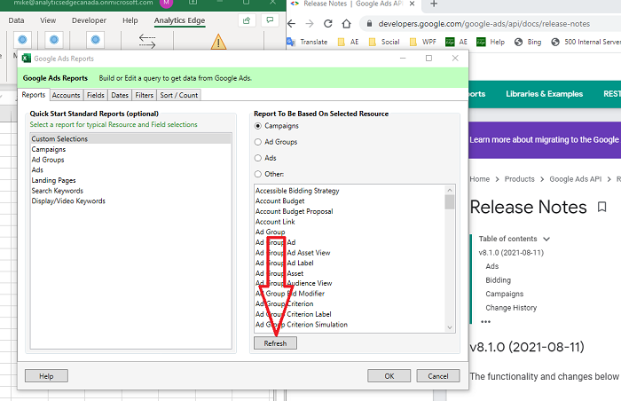Viewport: 621px width, 401px height.
Task: Click the Google Ads API breadcrumb link
Action: (x=575, y=179)
